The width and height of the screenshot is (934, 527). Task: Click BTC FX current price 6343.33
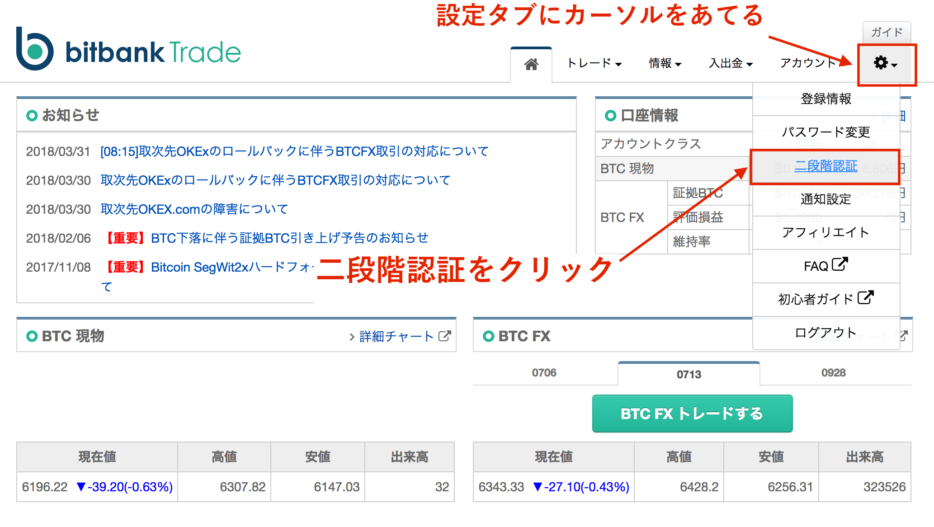501,487
